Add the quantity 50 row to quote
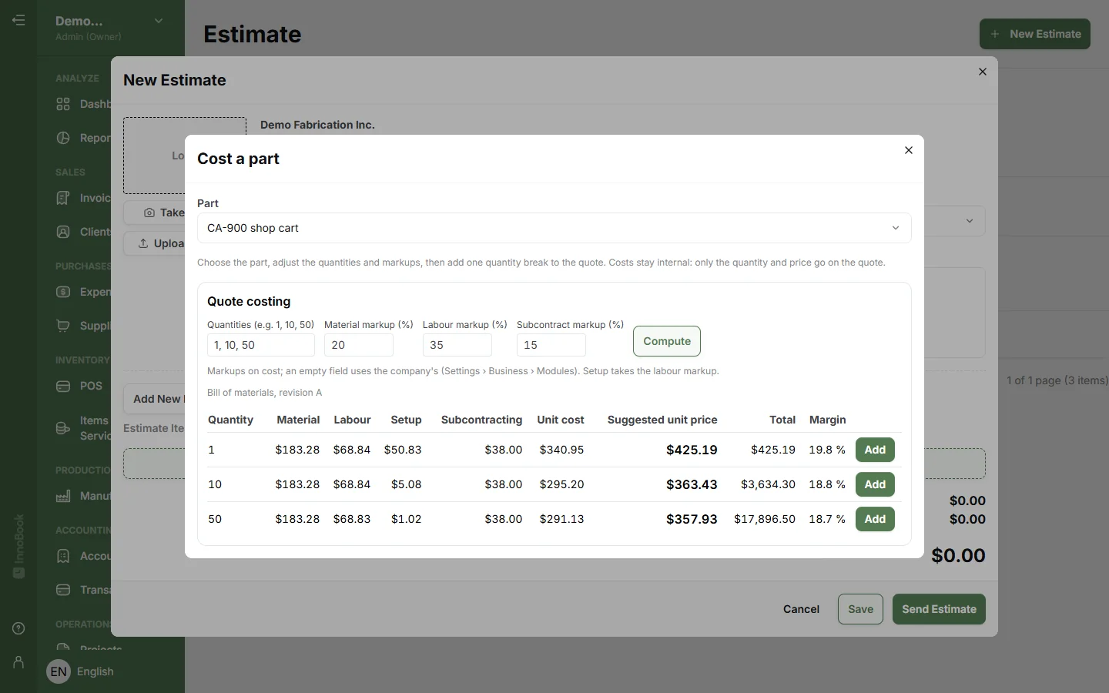Viewport: 1109px width, 693px height. click(875, 519)
